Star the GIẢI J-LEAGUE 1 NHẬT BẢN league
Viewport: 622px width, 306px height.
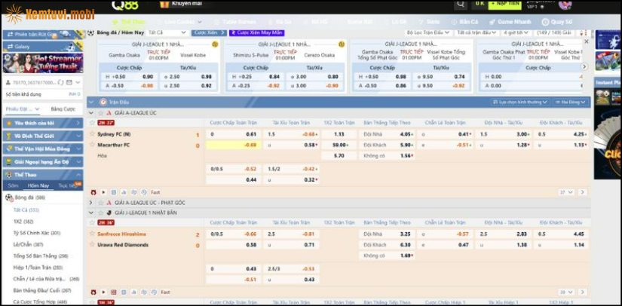100,213
